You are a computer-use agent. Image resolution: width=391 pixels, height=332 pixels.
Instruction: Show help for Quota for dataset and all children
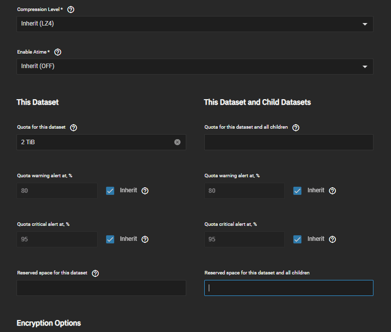[x=296, y=128]
